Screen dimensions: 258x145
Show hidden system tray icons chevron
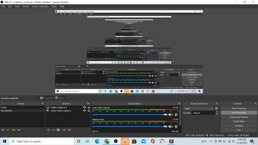(x=211, y=141)
